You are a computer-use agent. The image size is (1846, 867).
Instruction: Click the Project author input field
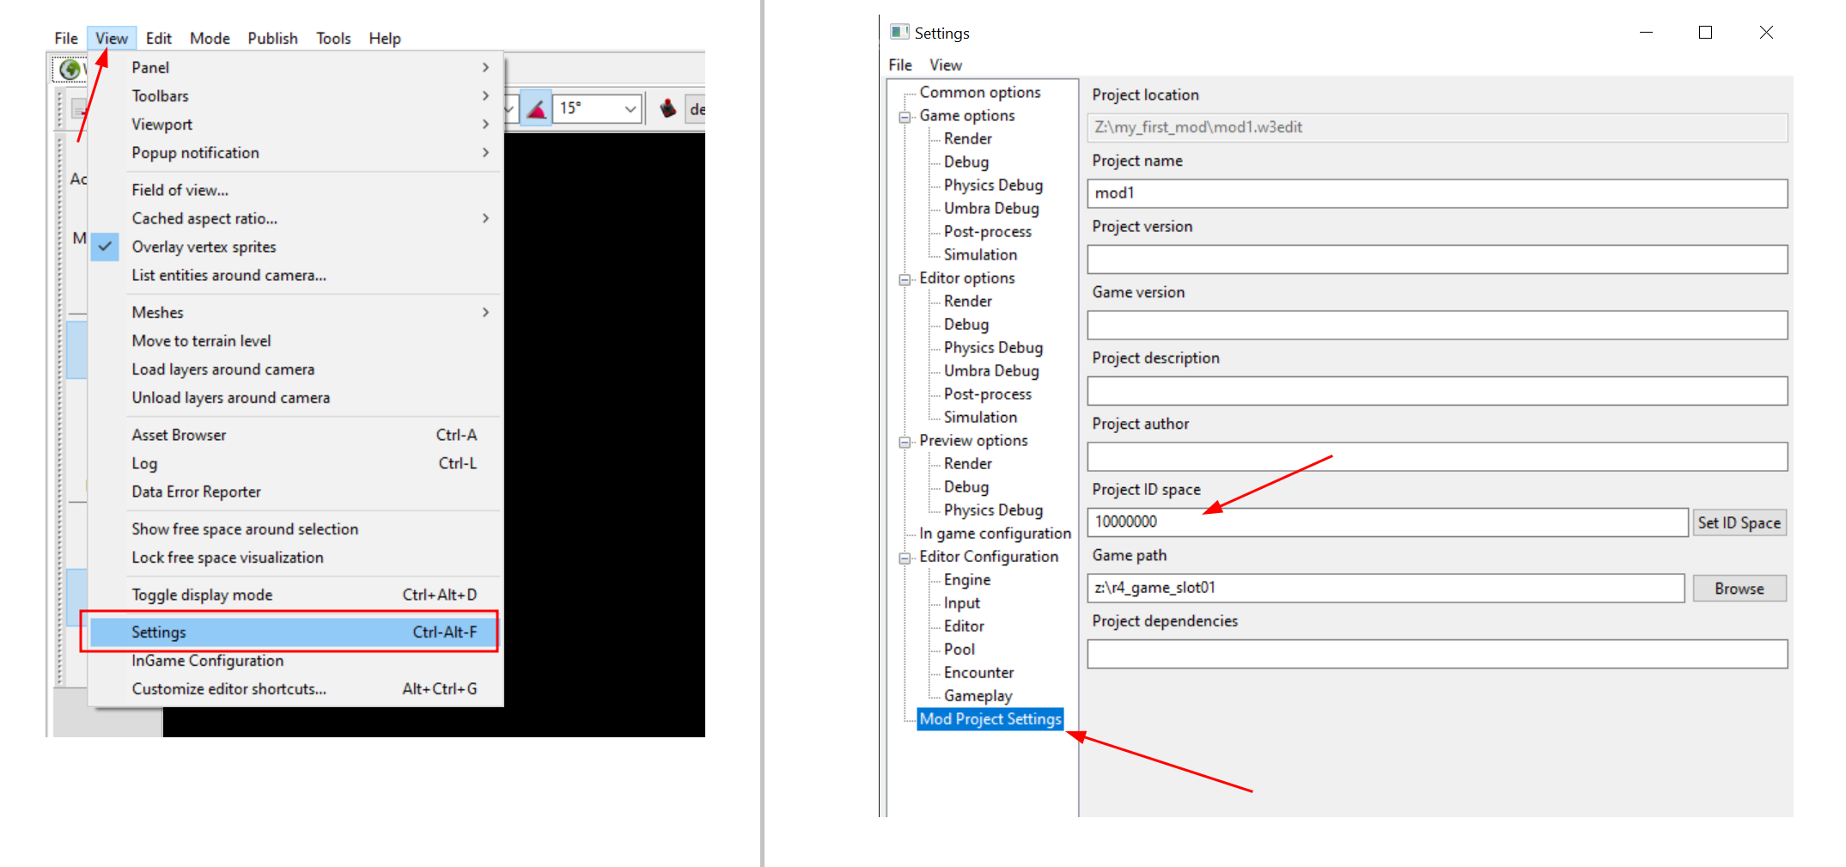point(1437,456)
